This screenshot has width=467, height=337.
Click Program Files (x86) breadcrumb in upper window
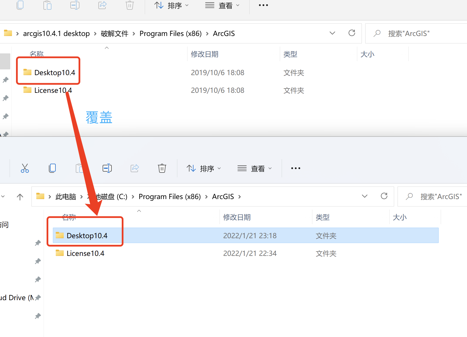pos(171,33)
